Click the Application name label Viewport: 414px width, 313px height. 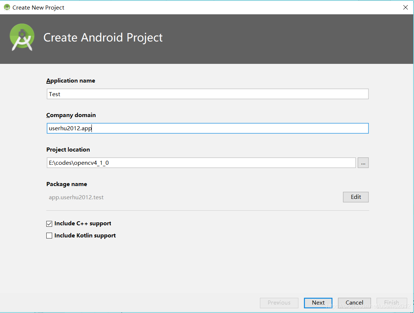point(71,80)
